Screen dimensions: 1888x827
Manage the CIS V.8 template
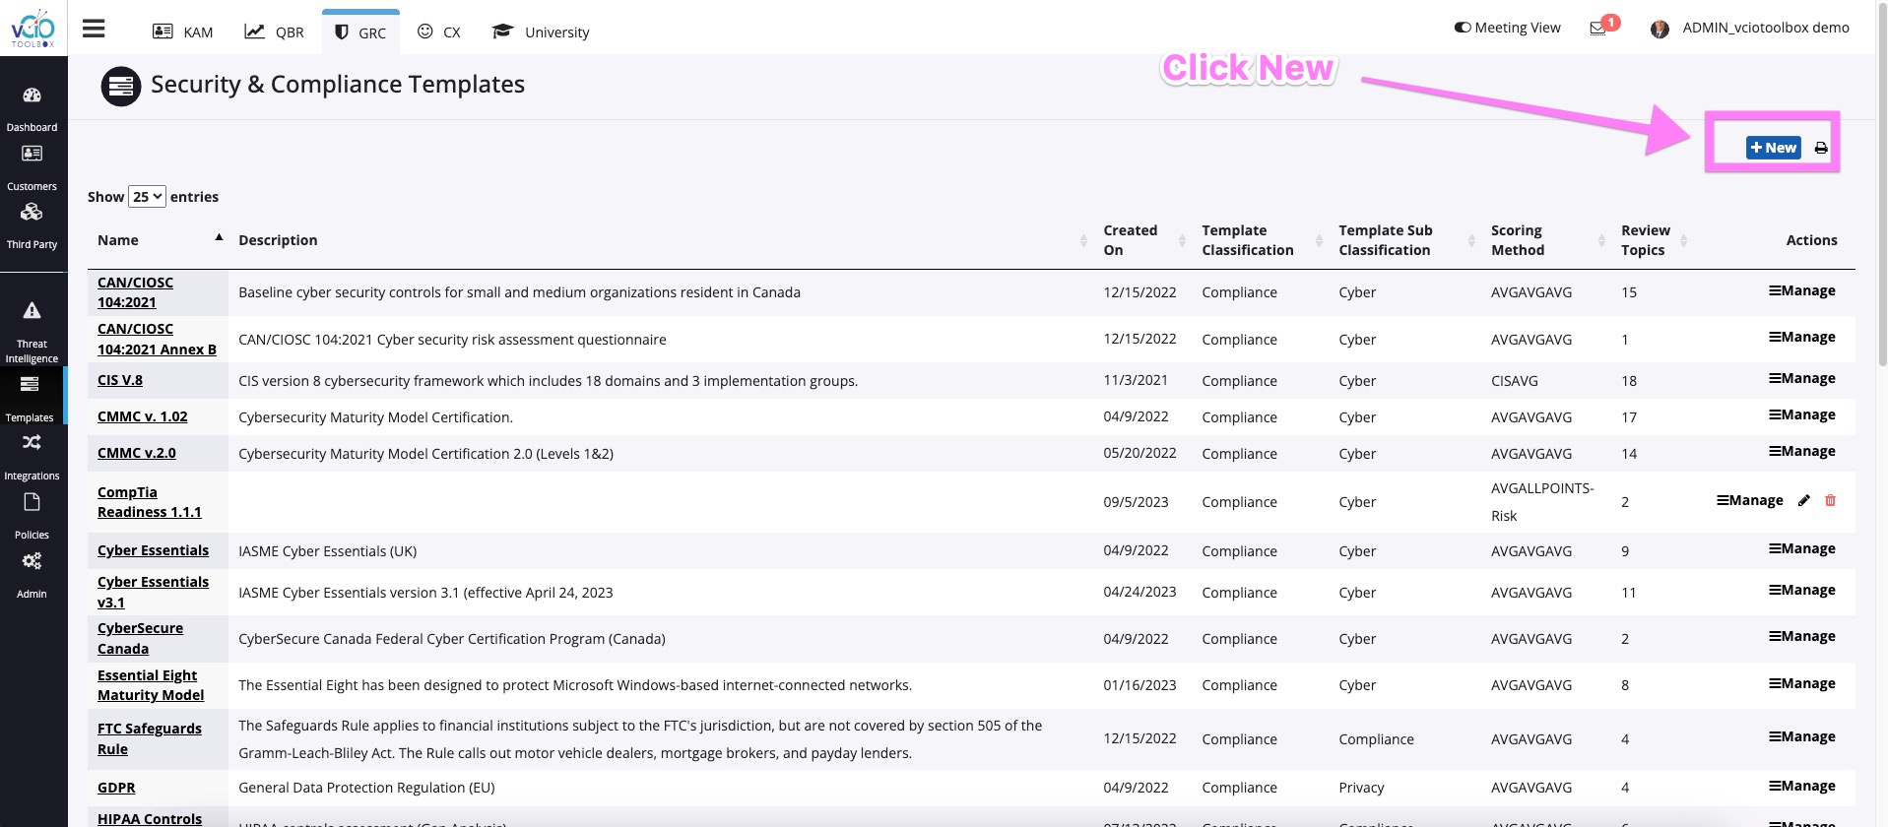tap(1802, 378)
